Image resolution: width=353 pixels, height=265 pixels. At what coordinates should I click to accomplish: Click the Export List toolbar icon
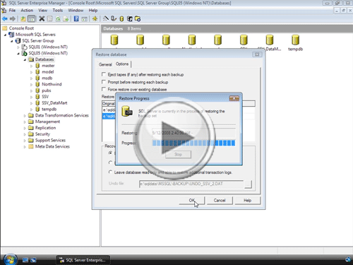point(66,19)
